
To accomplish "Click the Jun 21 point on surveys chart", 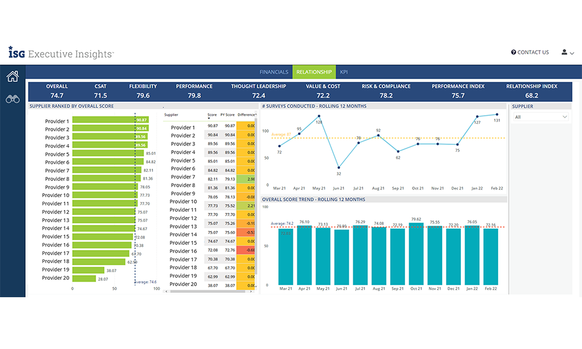I will (x=339, y=168).
